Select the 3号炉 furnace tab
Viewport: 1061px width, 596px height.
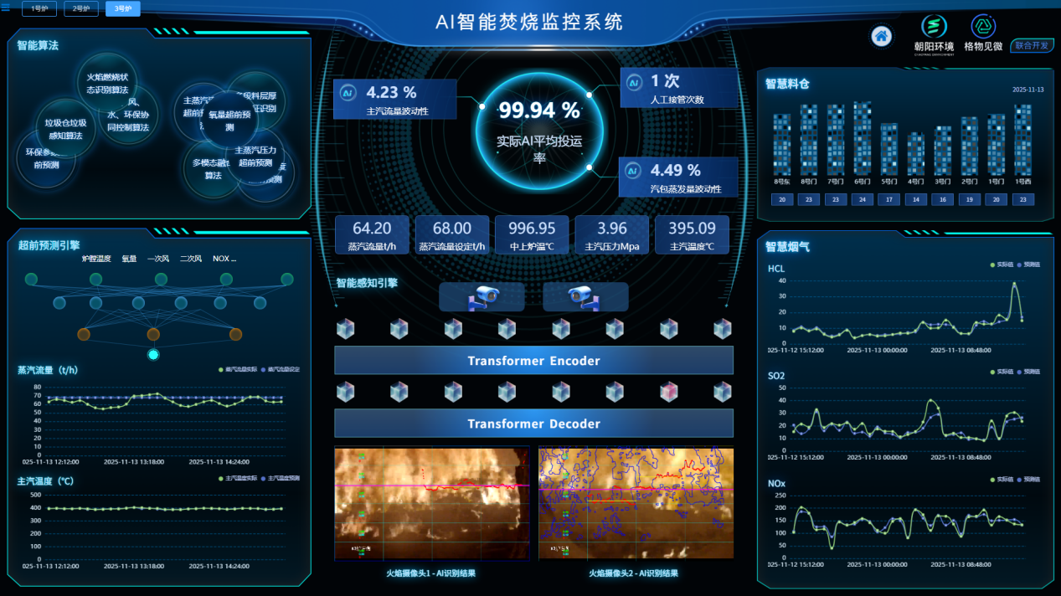122,9
